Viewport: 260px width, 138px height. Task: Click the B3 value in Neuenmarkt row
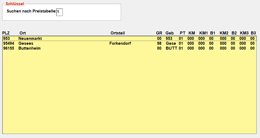[x=252, y=38]
